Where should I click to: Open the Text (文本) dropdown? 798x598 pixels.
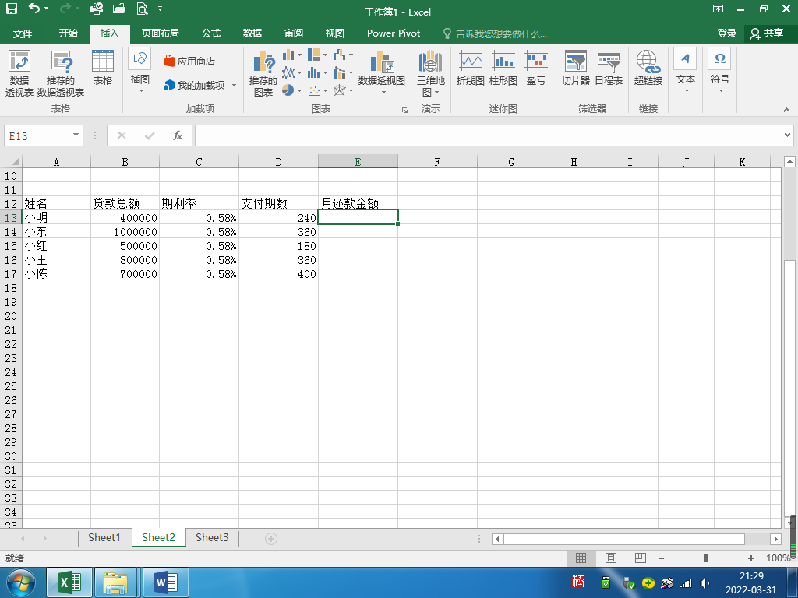[x=685, y=71]
